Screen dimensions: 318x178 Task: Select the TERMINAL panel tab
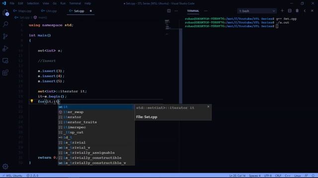(x=193, y=11)
